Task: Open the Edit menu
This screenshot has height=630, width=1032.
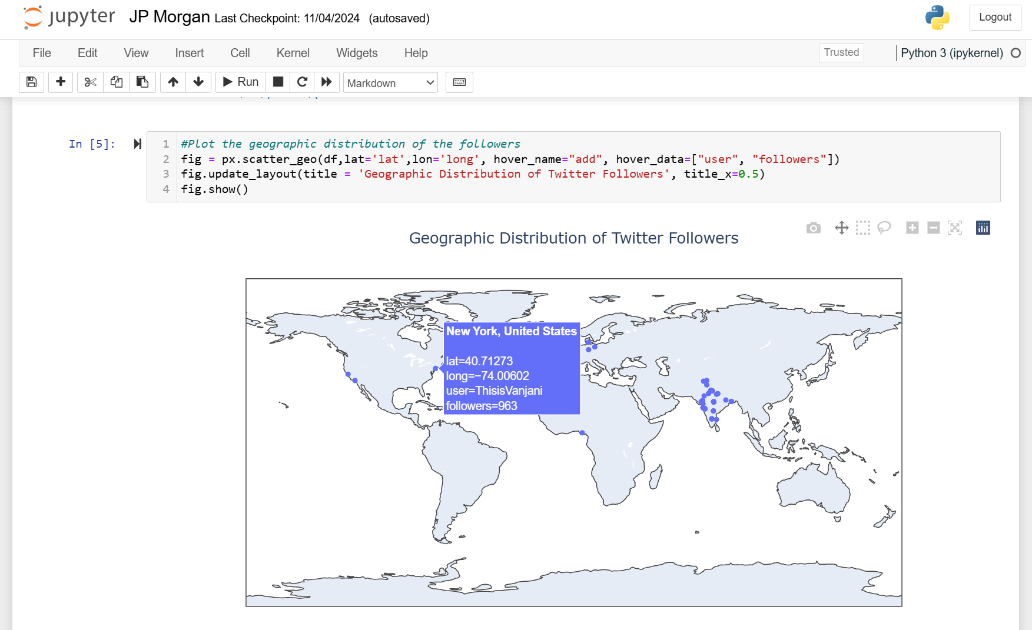Action: click(87, 53)
